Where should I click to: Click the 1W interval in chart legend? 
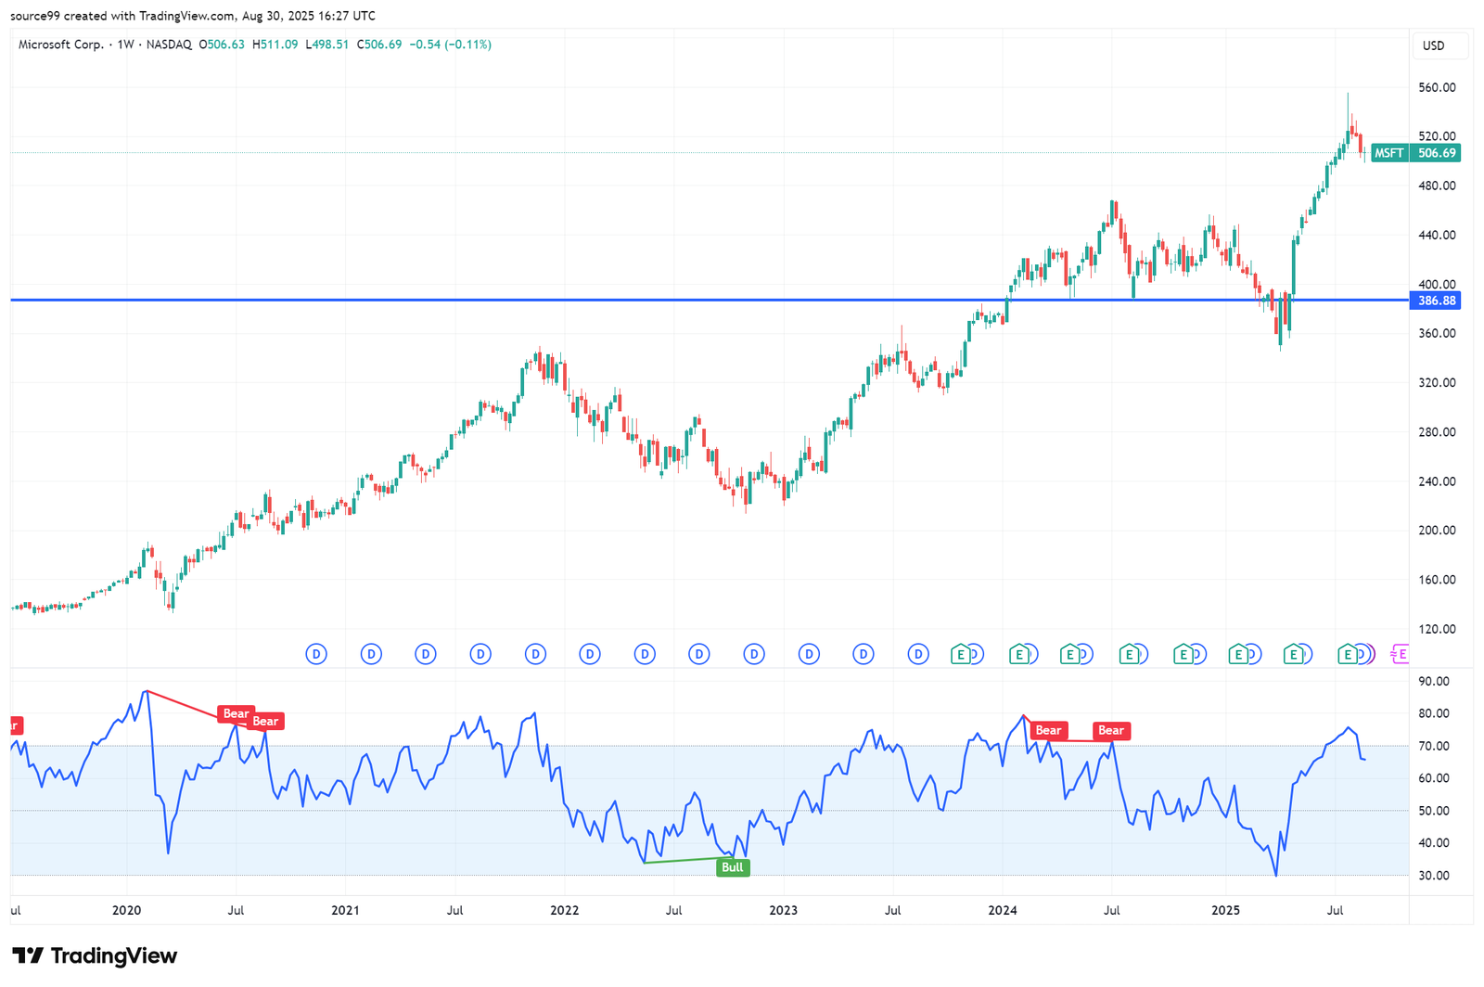[x=125, y=45]
